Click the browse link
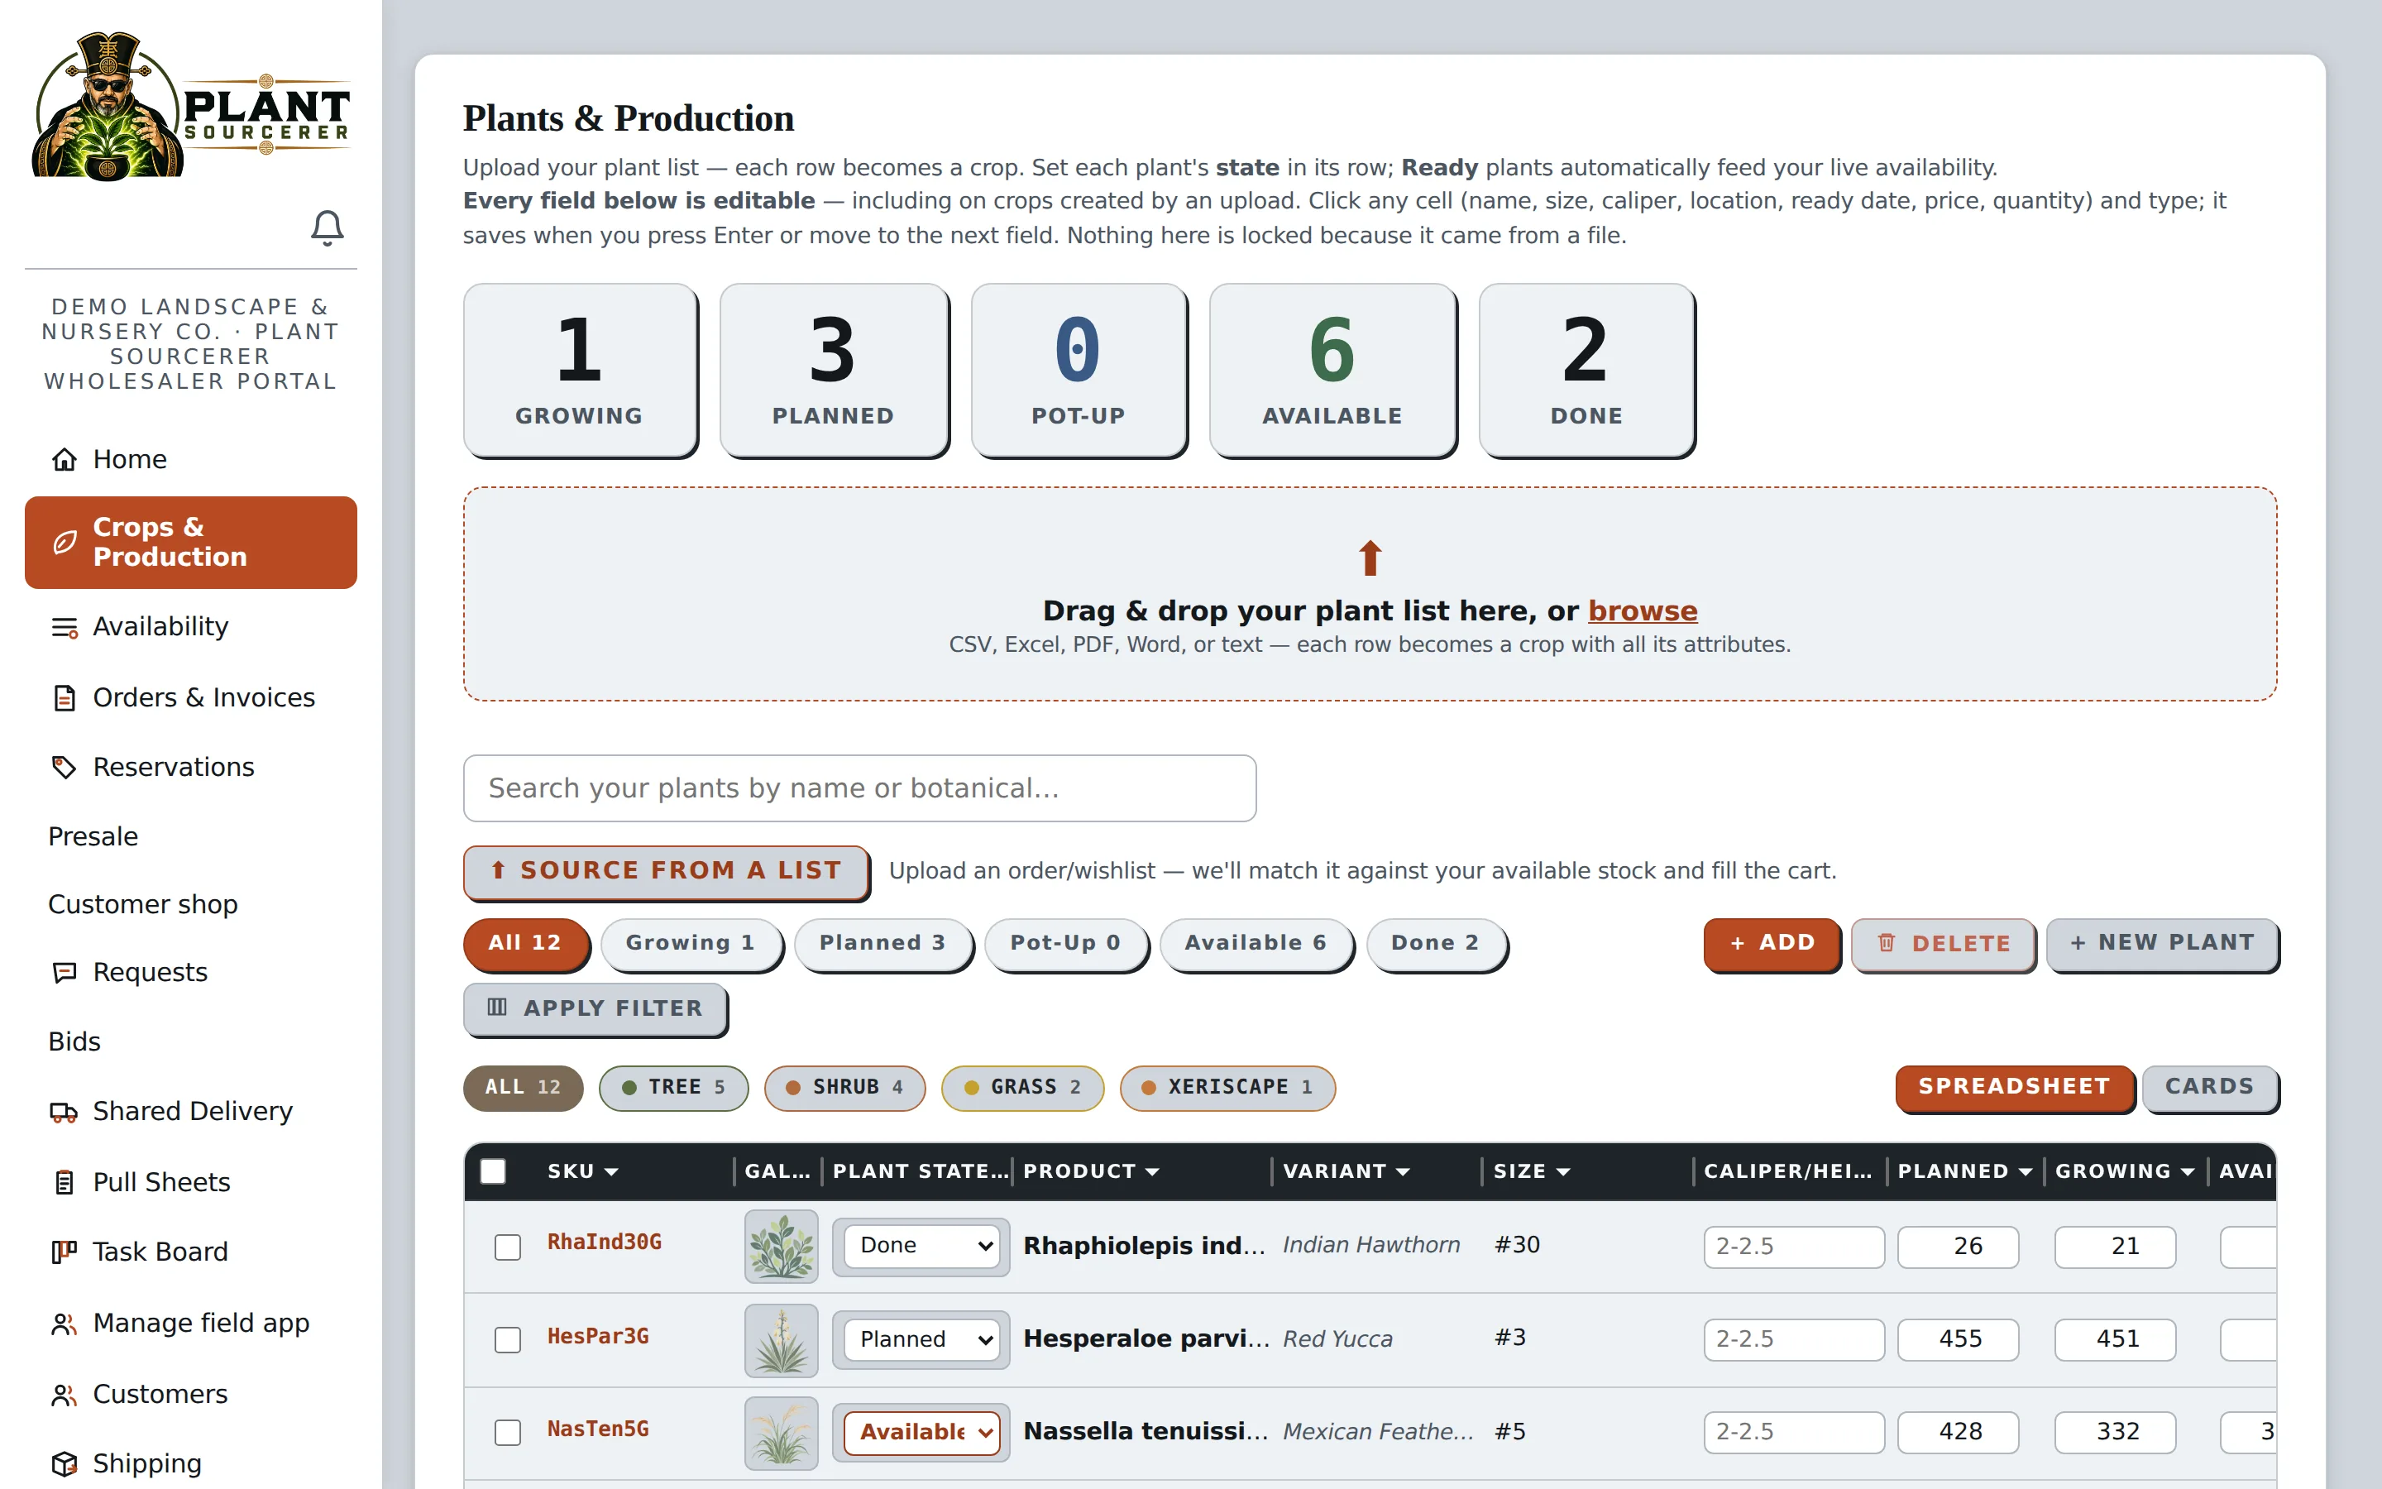 point(1642,610)
